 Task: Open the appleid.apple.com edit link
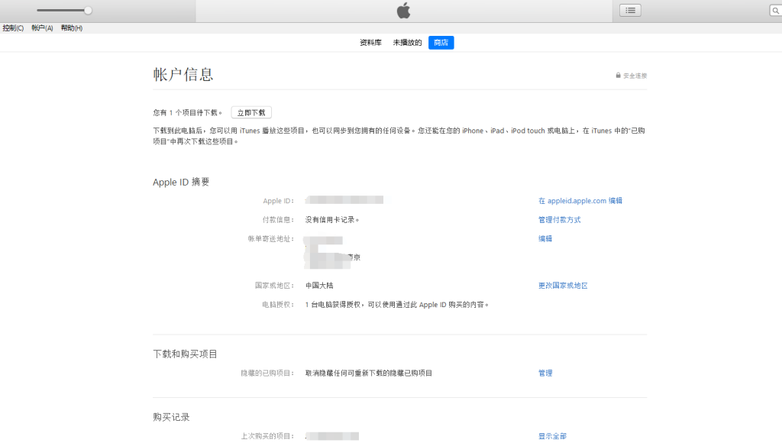(580, 201)
